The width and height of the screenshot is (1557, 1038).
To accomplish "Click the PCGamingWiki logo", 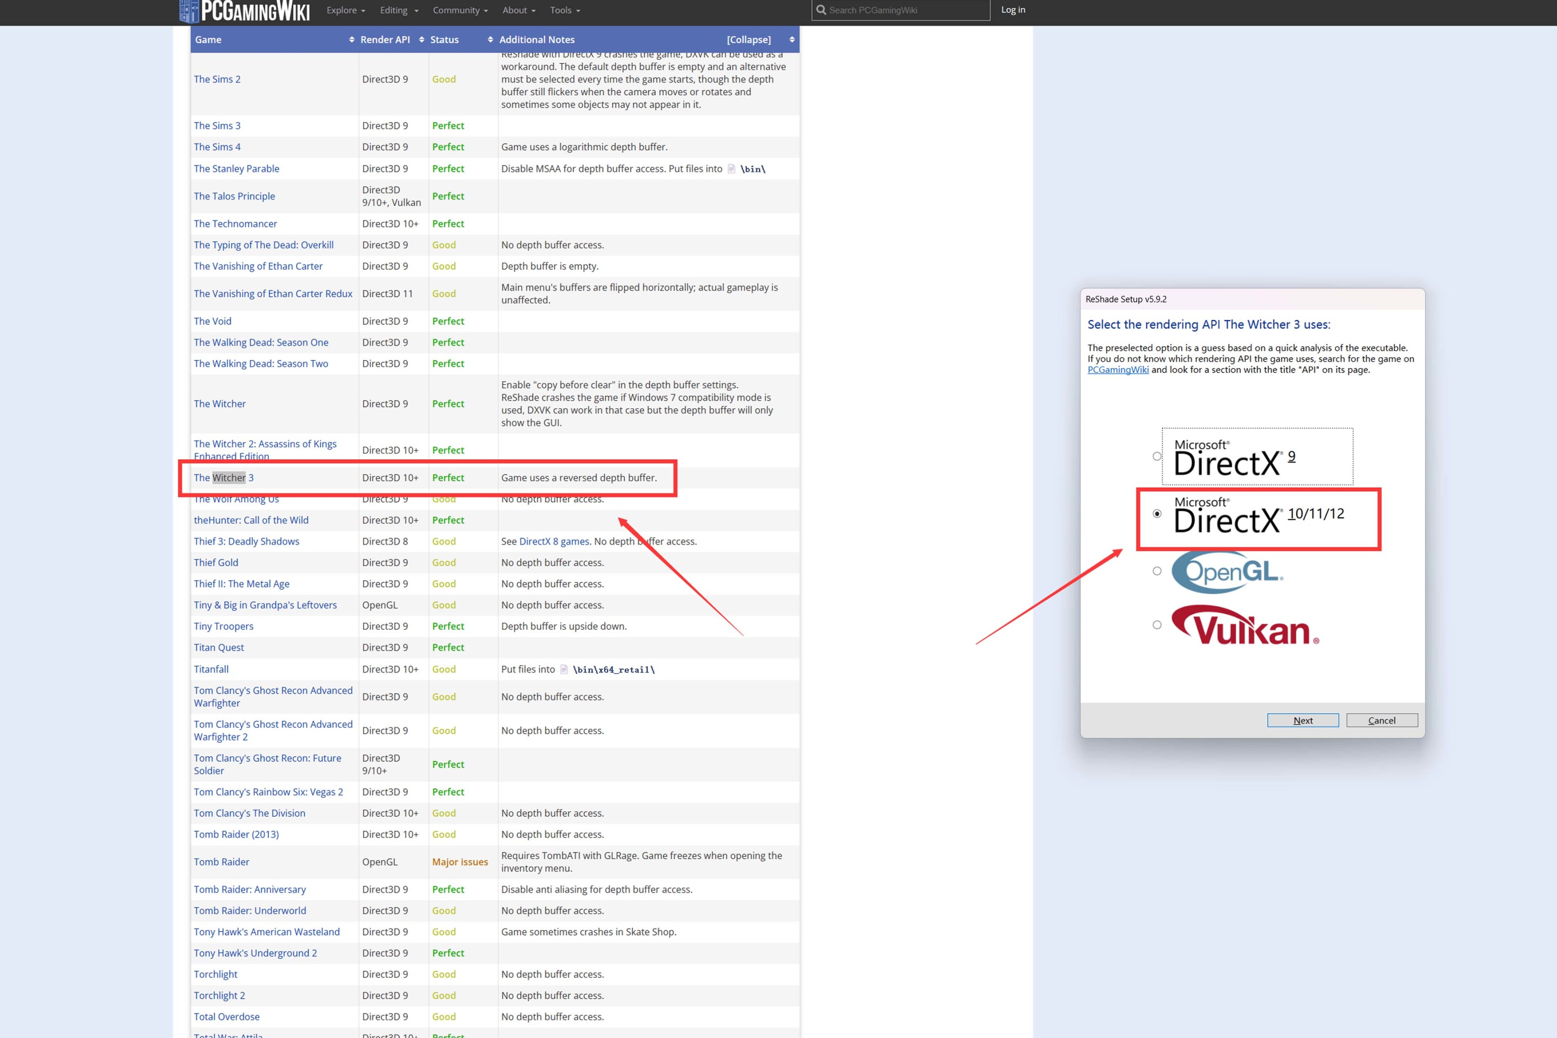I will pyautogui.click(x=245, y=11).
